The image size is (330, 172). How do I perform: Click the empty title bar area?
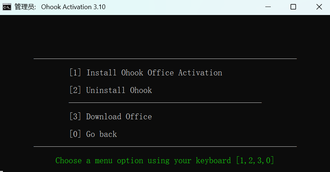183,7
